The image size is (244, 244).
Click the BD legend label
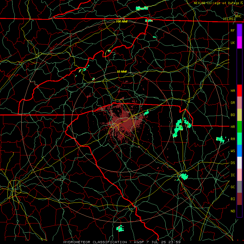233,115
